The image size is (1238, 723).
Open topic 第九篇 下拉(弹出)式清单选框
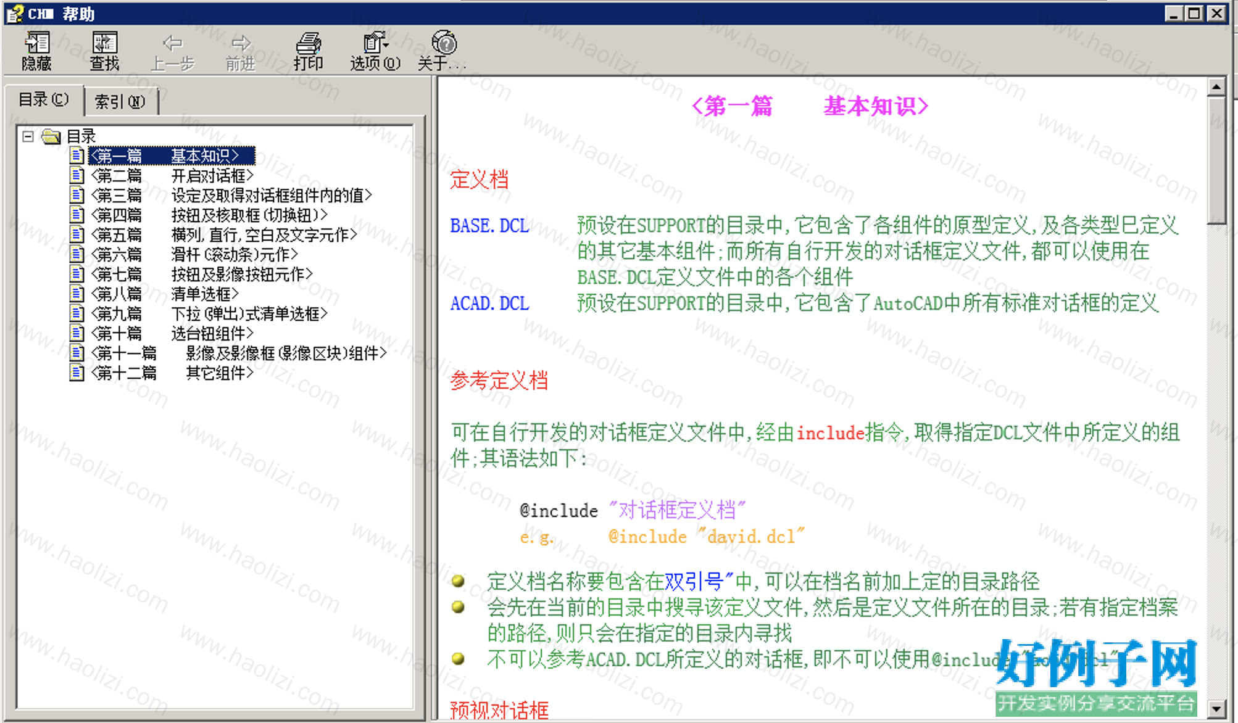tap(209, 313)
